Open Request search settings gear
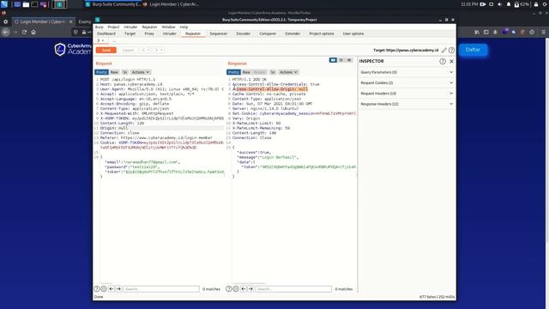The height and width of the screenshot is (309, 549). [x=104, y=289]
